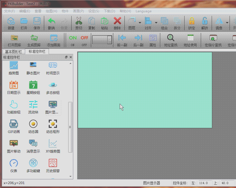Screen dimensions: 236x188
Task: Switch to the 基本图形栏 tab
Action: (x=13, y=52)
